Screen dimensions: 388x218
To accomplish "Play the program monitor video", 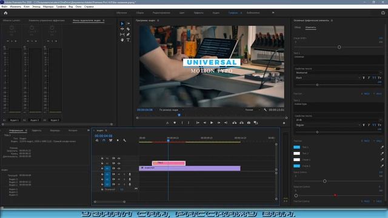I will [212, 123].
